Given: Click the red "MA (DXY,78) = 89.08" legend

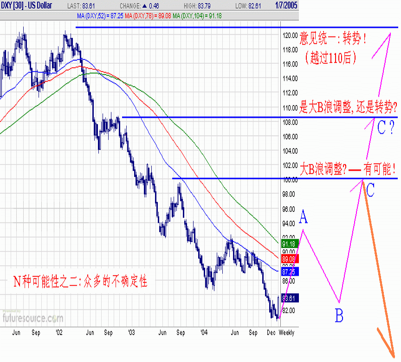Looking at the screenshot, I should [148, 16].
